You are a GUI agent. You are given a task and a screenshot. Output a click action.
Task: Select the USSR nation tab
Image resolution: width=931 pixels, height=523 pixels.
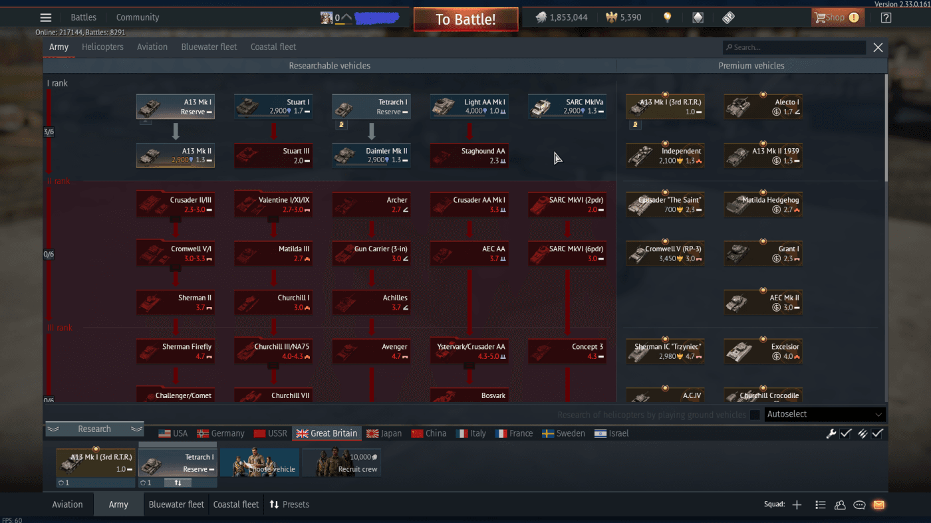(x=270, y=434)
